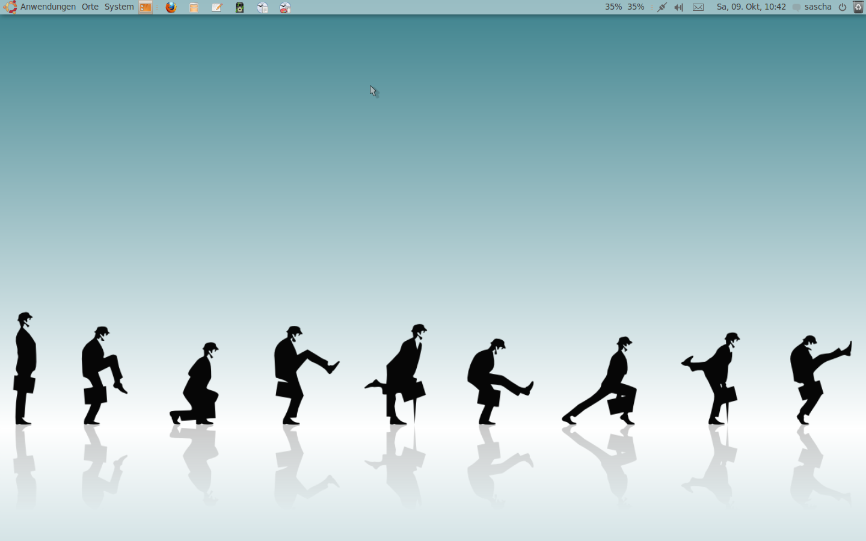Open the trash applet in panel
Viewport: 866px width, 541px height.
(x=858, y=7)
